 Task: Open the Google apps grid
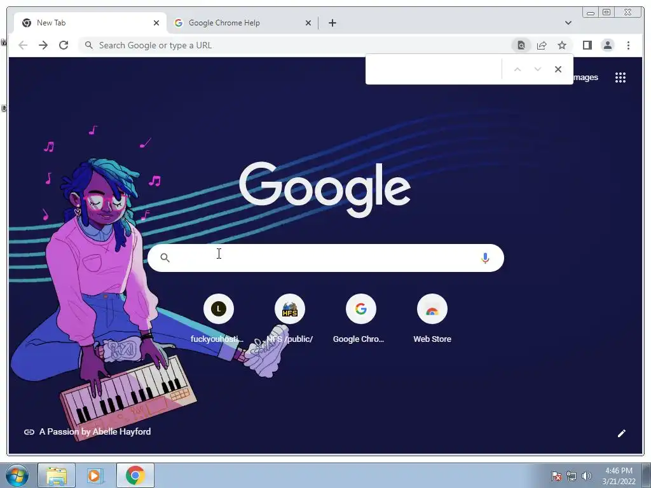tap(620, 78)
